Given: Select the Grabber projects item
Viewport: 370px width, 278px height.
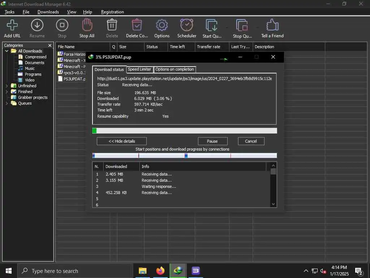Looking at the screenshot, I should click(29, 97).
